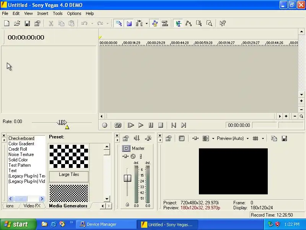This screenshot has width=306, height=230.
Task: Open the Redo history dropdown arrow
Action: click(x=107, y=24)
